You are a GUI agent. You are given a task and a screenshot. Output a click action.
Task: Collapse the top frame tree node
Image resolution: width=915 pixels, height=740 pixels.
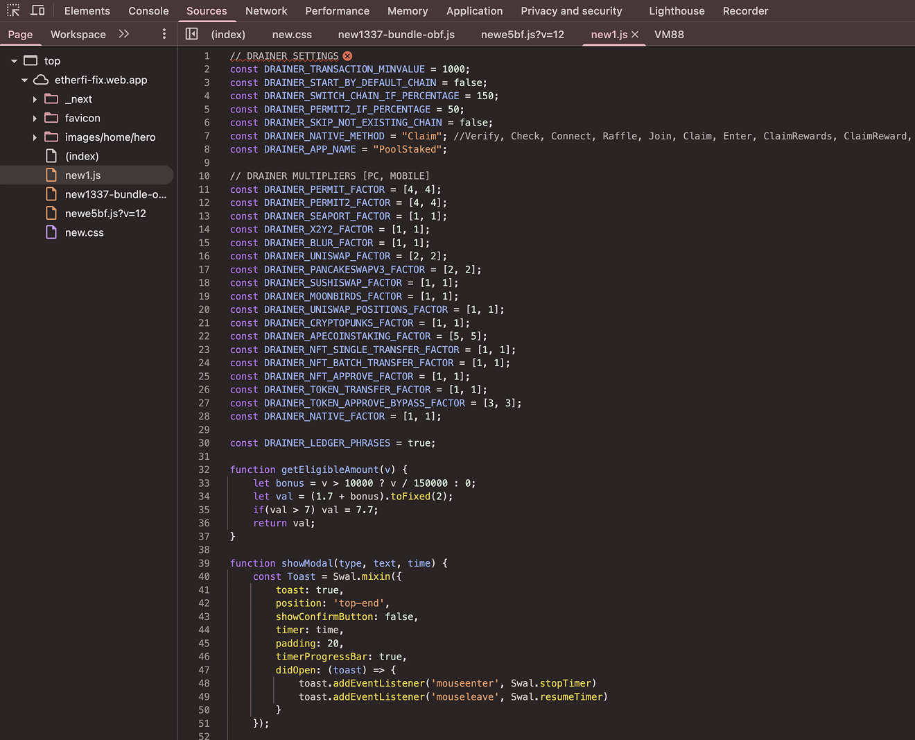[14, 61]
